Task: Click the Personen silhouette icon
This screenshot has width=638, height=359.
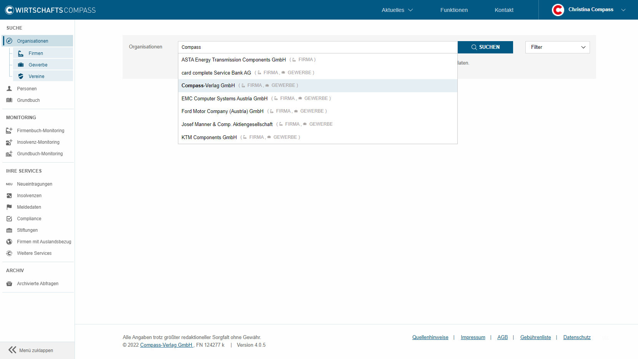Action: point(9,89)
